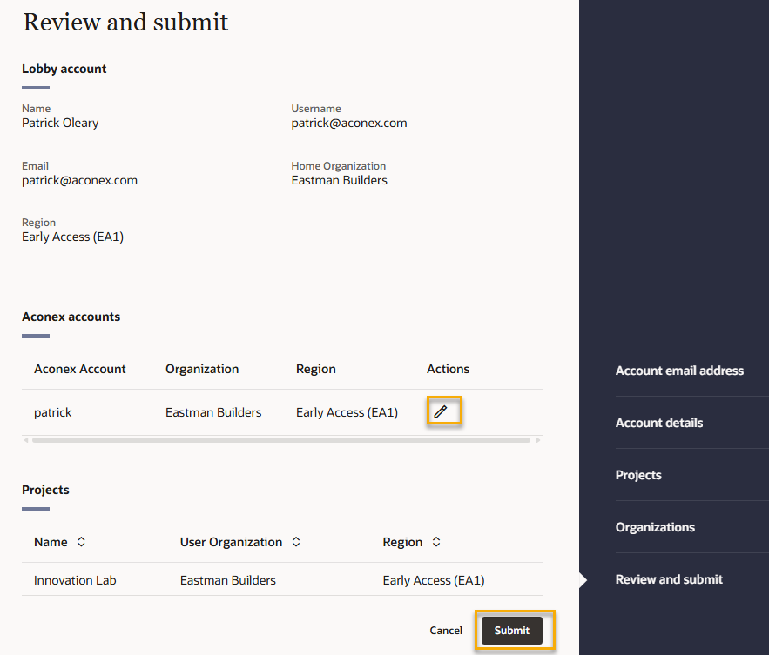Open the Account details step
The width and height of the screenshot is (769, 655).
pyautogui.click(x=659, y=423)
